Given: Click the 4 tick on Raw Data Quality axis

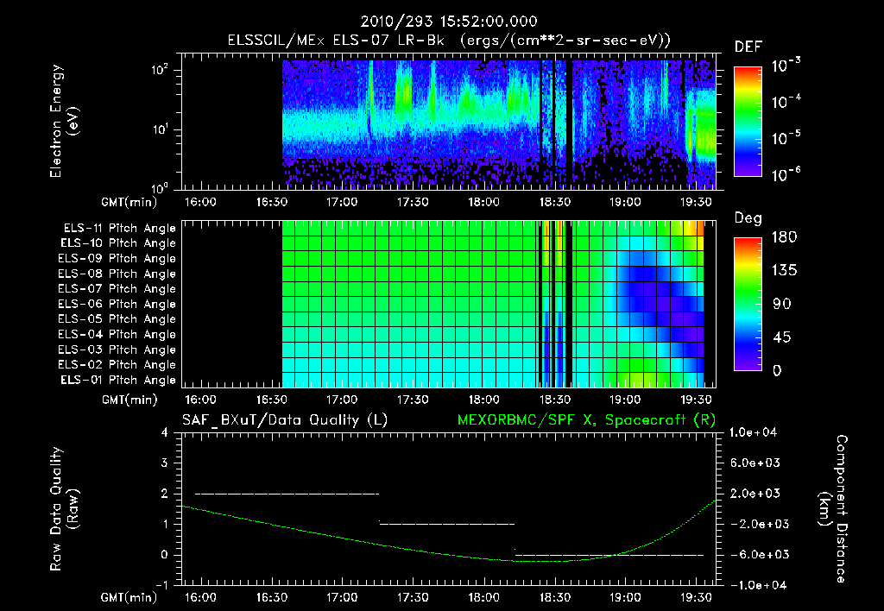Looking at the screenshot, I should [164, 432].
